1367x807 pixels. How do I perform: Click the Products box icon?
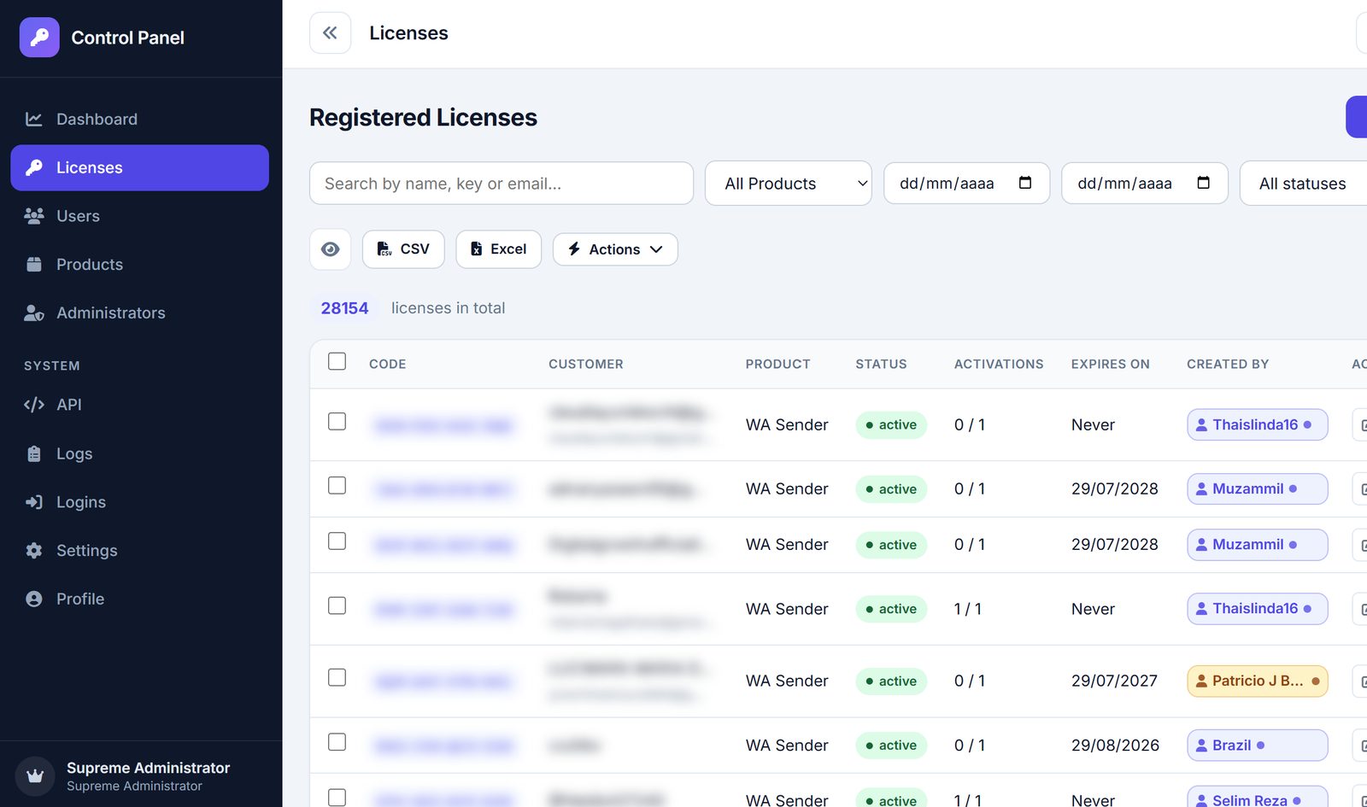coord(34,265)
